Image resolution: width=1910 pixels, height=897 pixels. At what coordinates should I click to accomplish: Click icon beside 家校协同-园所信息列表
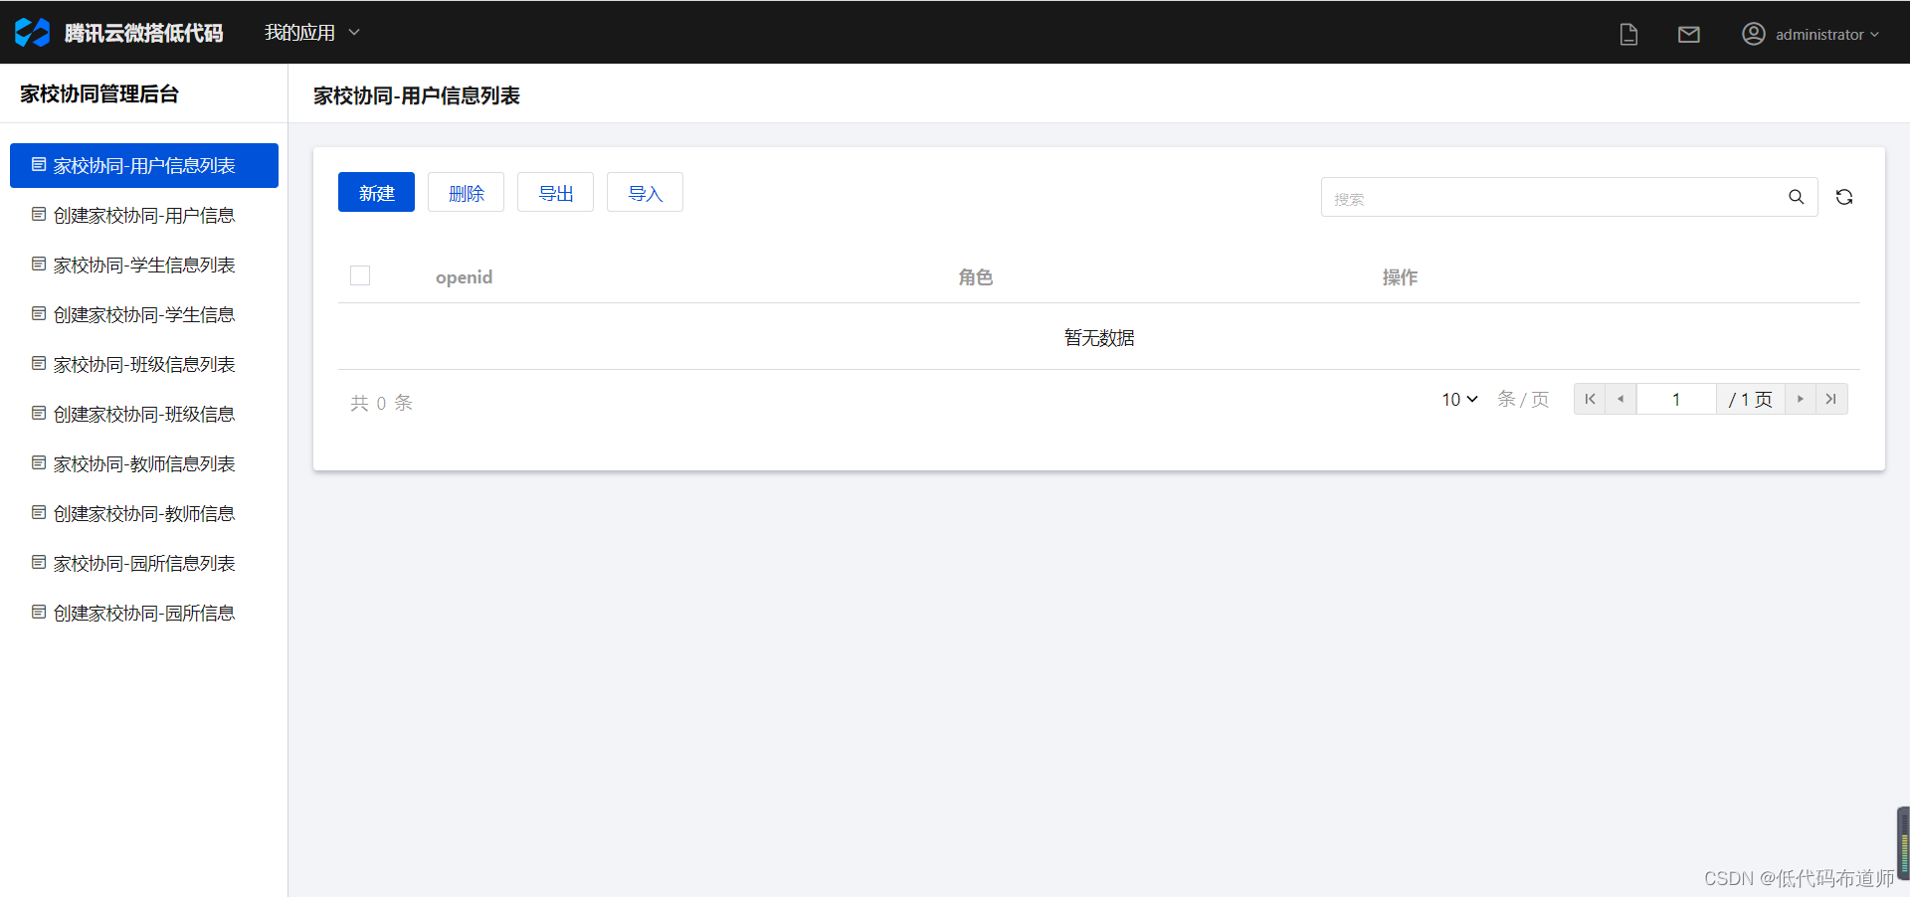pyautogui.click(x=39, y=562)
